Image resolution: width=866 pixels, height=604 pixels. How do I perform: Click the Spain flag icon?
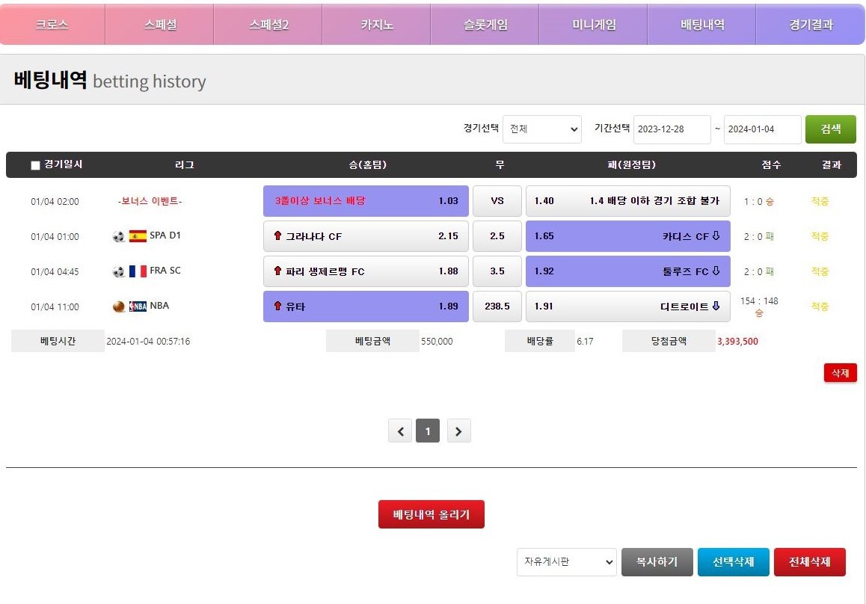point(138,236)
